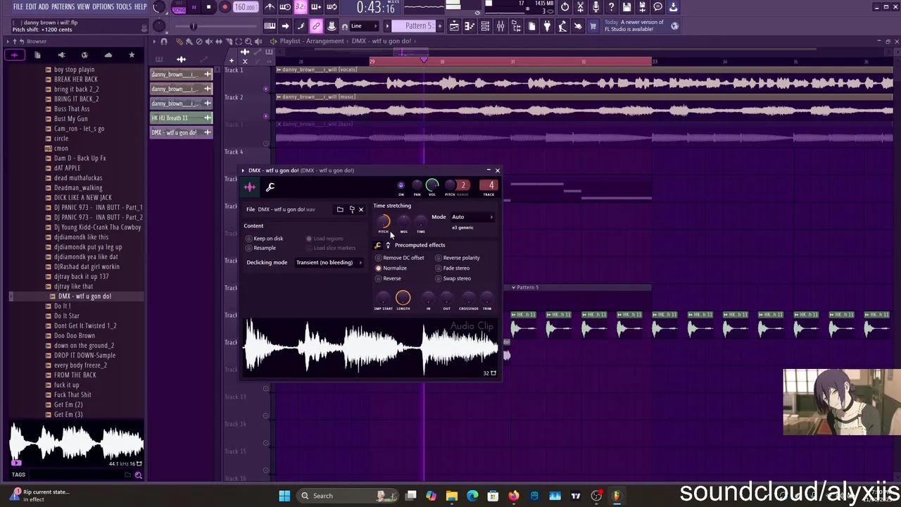This screenshot has height=507, width=901.
Task: Open the chat bubble icon in the toolbar
Action: pos(657,7)
